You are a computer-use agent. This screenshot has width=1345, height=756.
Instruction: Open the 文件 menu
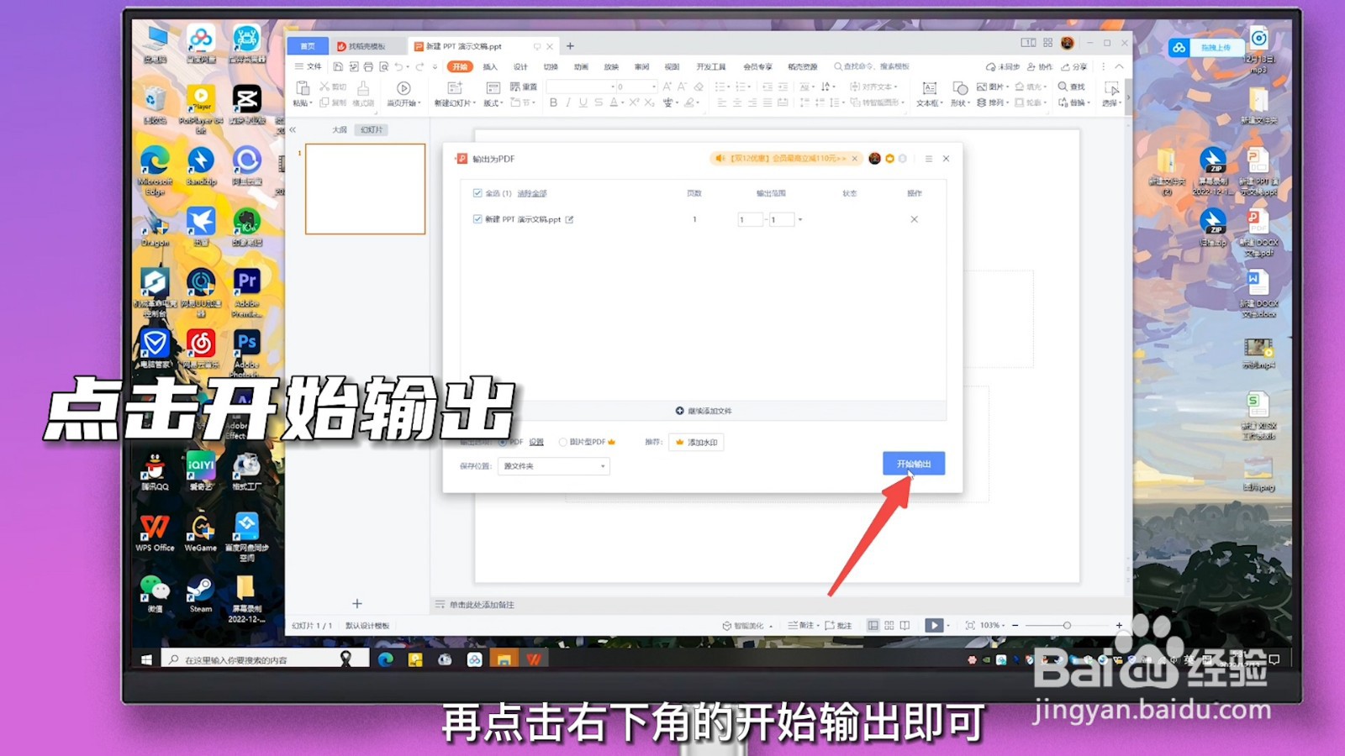point(309,66)
